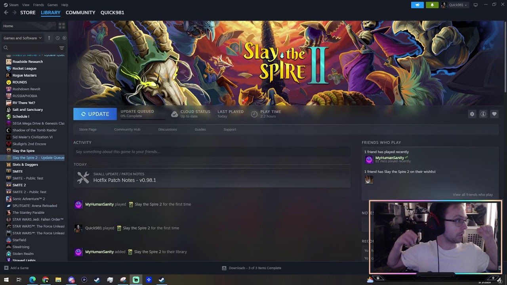The height and width of the screenshot is (285, 507).
Task: Open the STORE tab
Action: click(28, 12)
